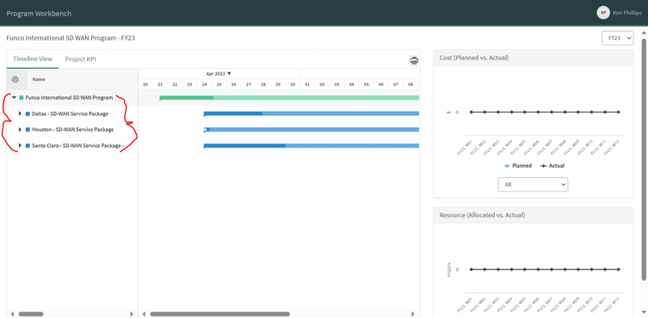The height and width of the screenshot is (318, 648).
Task: Click the Houston package timeline bar
Action: point(312,130)
